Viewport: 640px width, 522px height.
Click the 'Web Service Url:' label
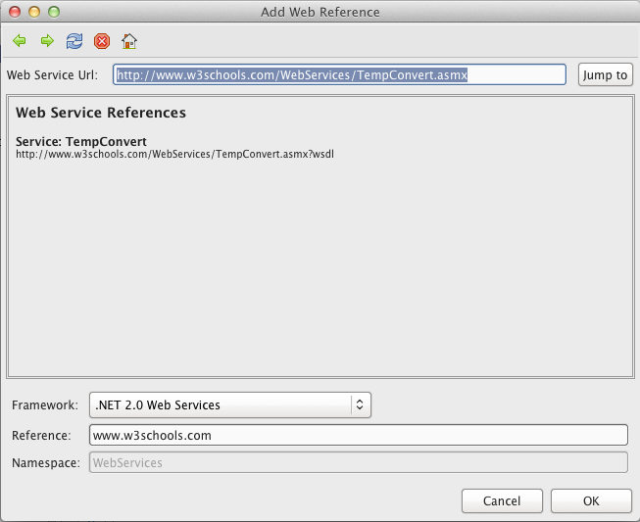(52, 75)
